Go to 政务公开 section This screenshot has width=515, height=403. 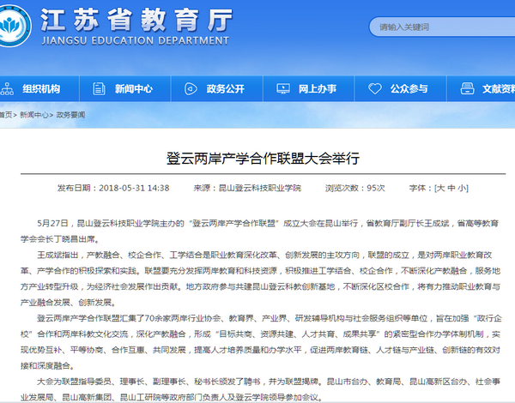coord(225,88)
